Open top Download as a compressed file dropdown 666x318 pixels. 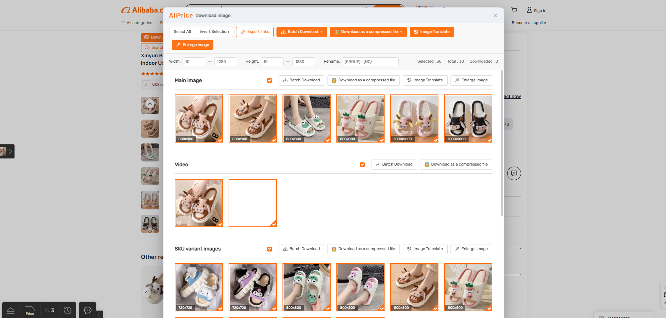368,32
